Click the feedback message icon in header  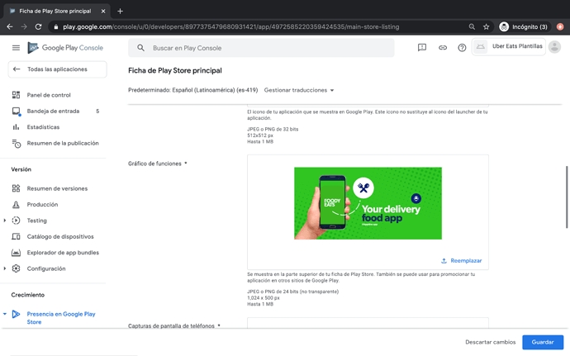point(422,48)
